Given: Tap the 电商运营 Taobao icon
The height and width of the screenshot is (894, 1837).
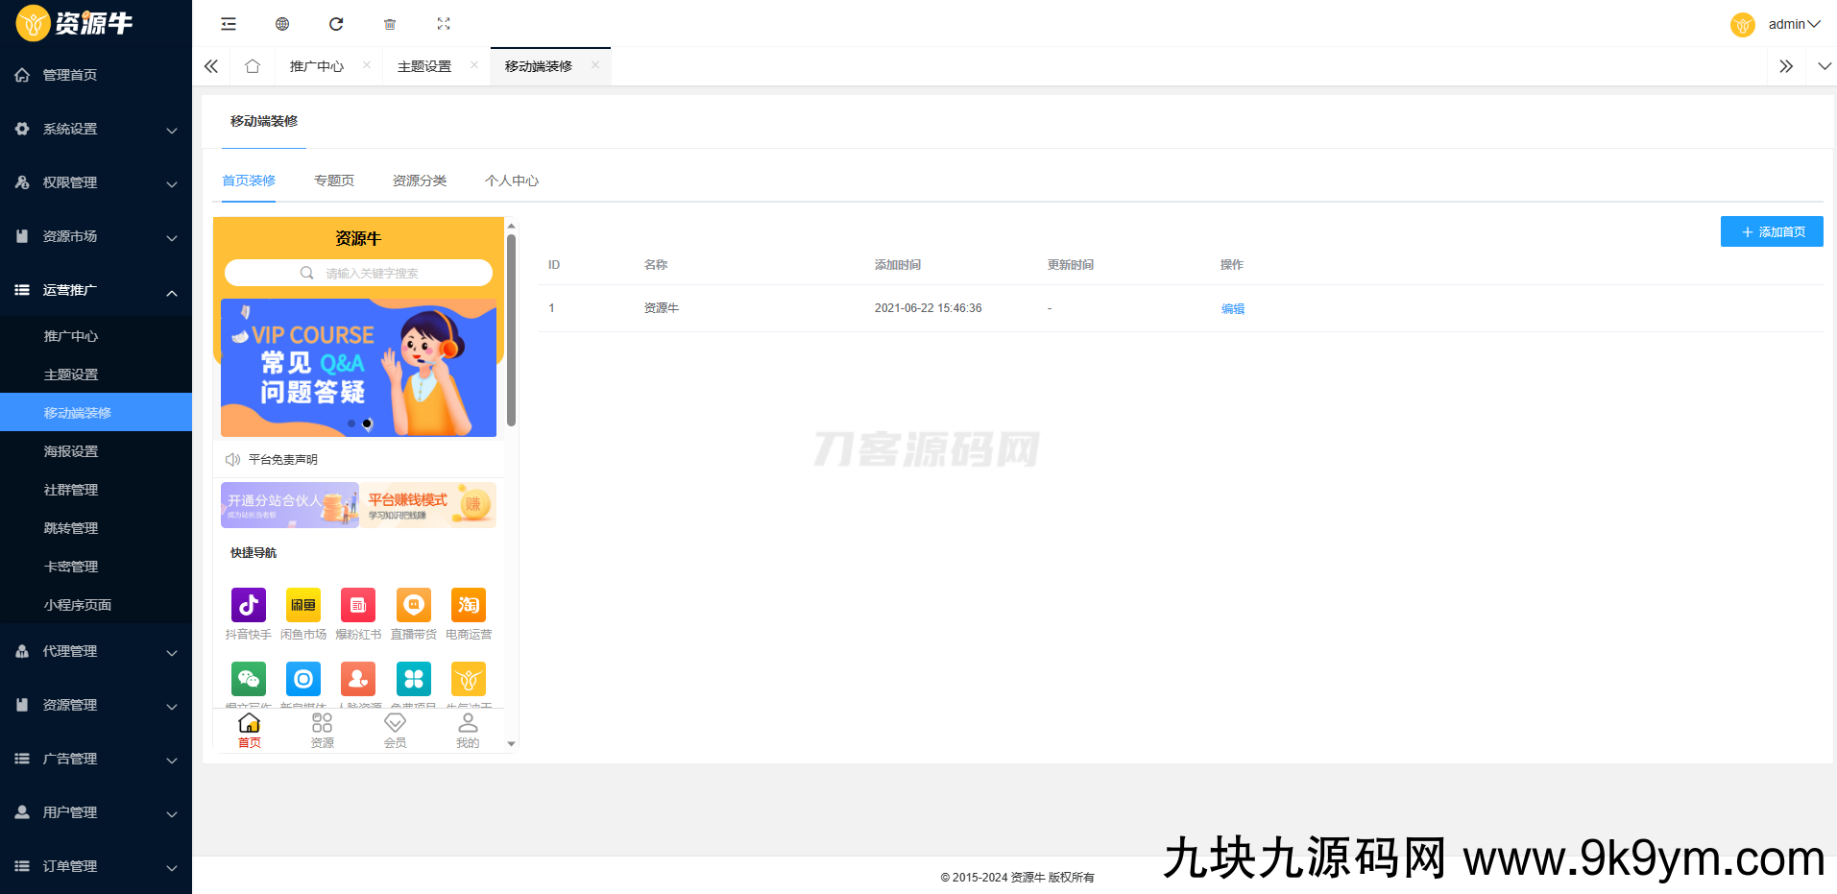Looking at the screenshot, I should tap(469, 605).
